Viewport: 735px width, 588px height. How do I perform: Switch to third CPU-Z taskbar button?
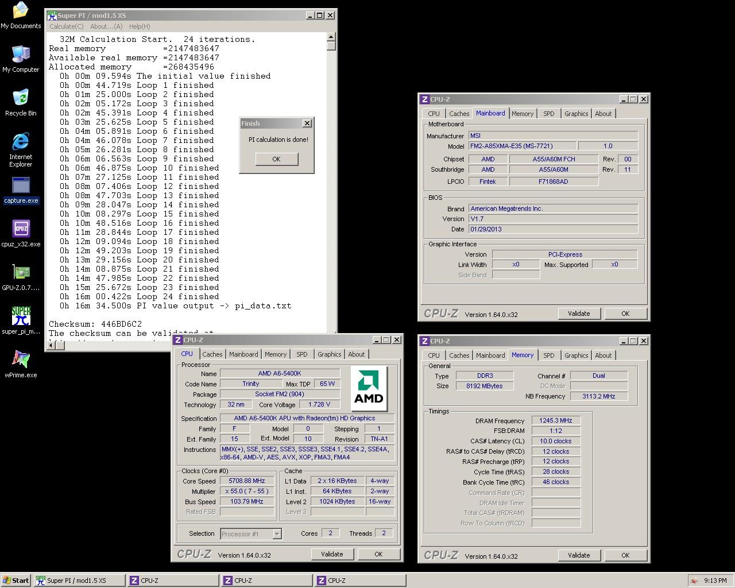pyautogui.click(x=360, y=581)
